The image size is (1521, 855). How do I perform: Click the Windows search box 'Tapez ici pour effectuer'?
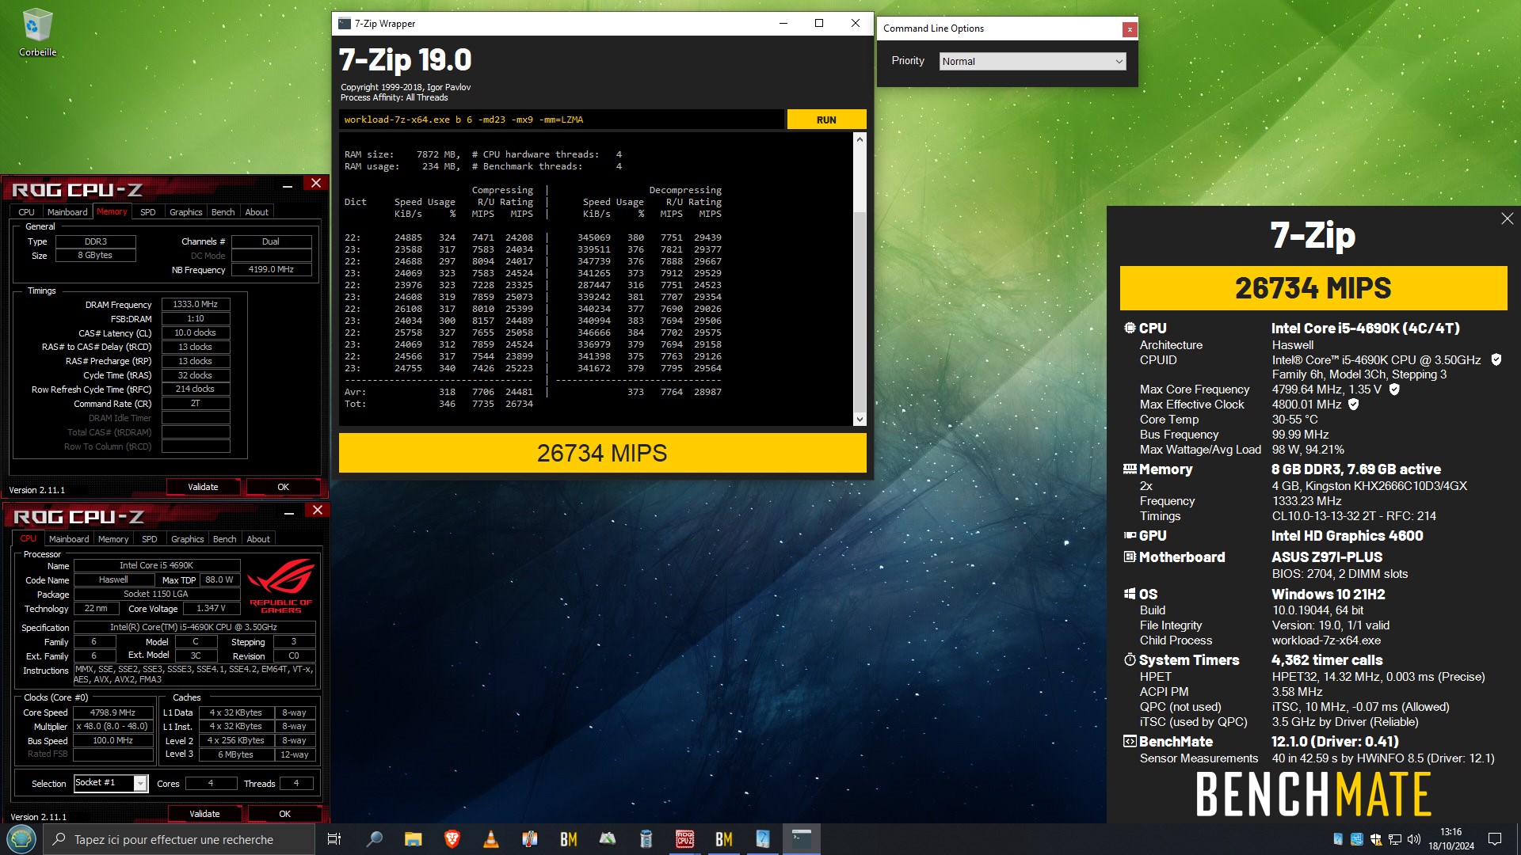179,839
